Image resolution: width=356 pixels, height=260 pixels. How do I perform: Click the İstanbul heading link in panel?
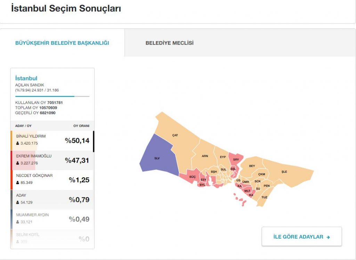(x=26, y=78)
